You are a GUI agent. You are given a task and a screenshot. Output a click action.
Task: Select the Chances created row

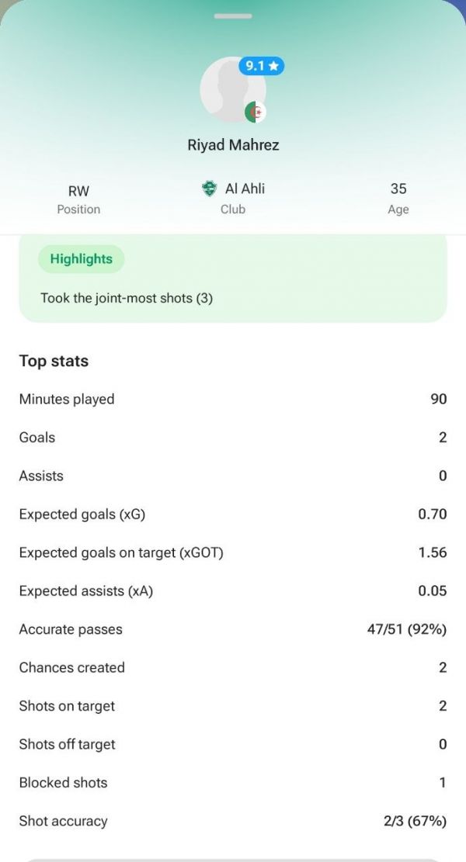coord(233,668)
